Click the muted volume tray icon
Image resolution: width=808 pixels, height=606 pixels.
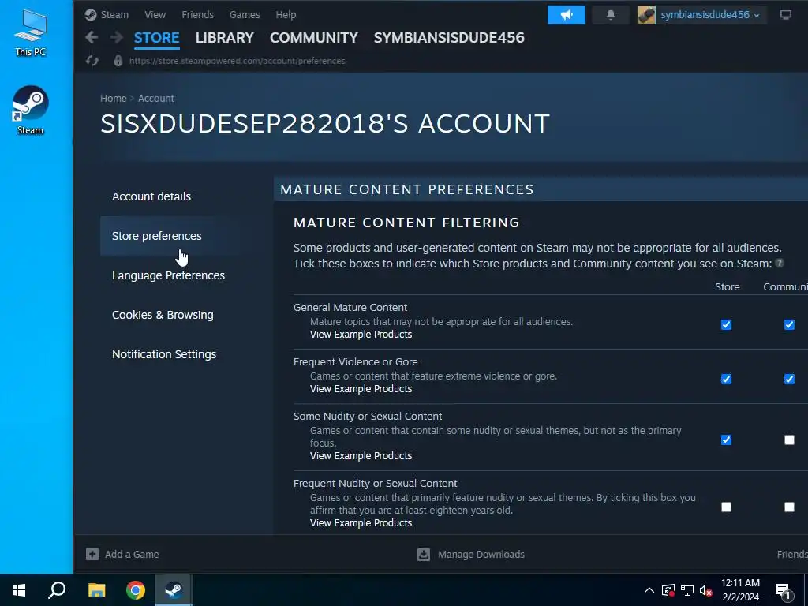pyautogui.click(x=706, y=590)
